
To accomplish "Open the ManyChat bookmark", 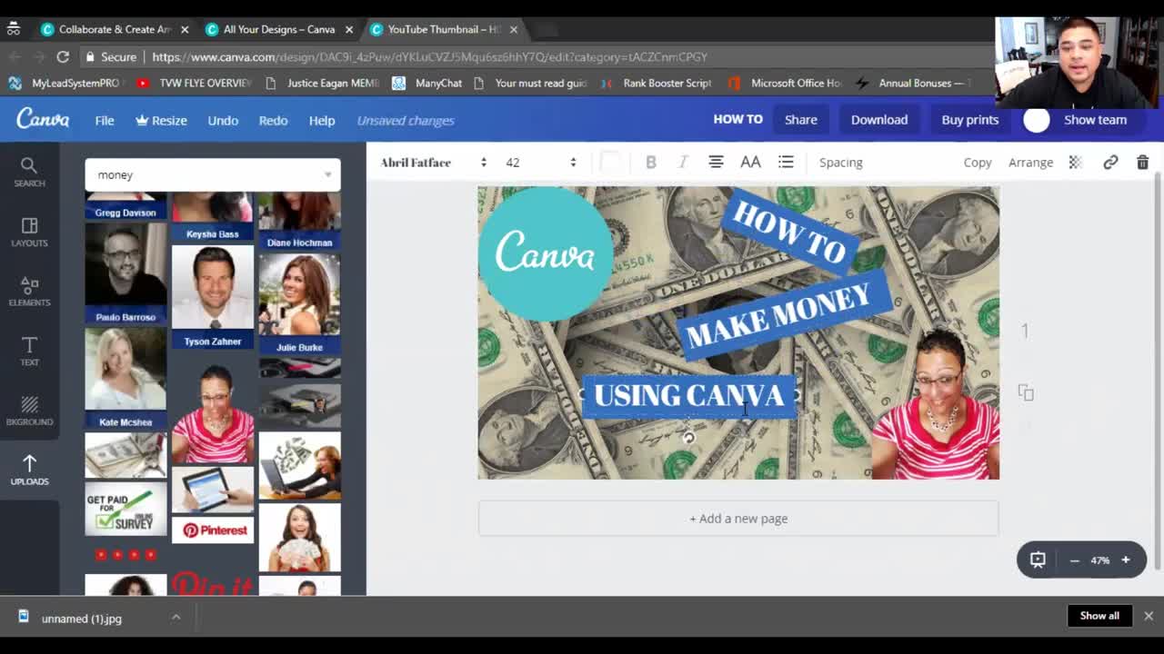I will pyautogui.click(x=427, y=83).
